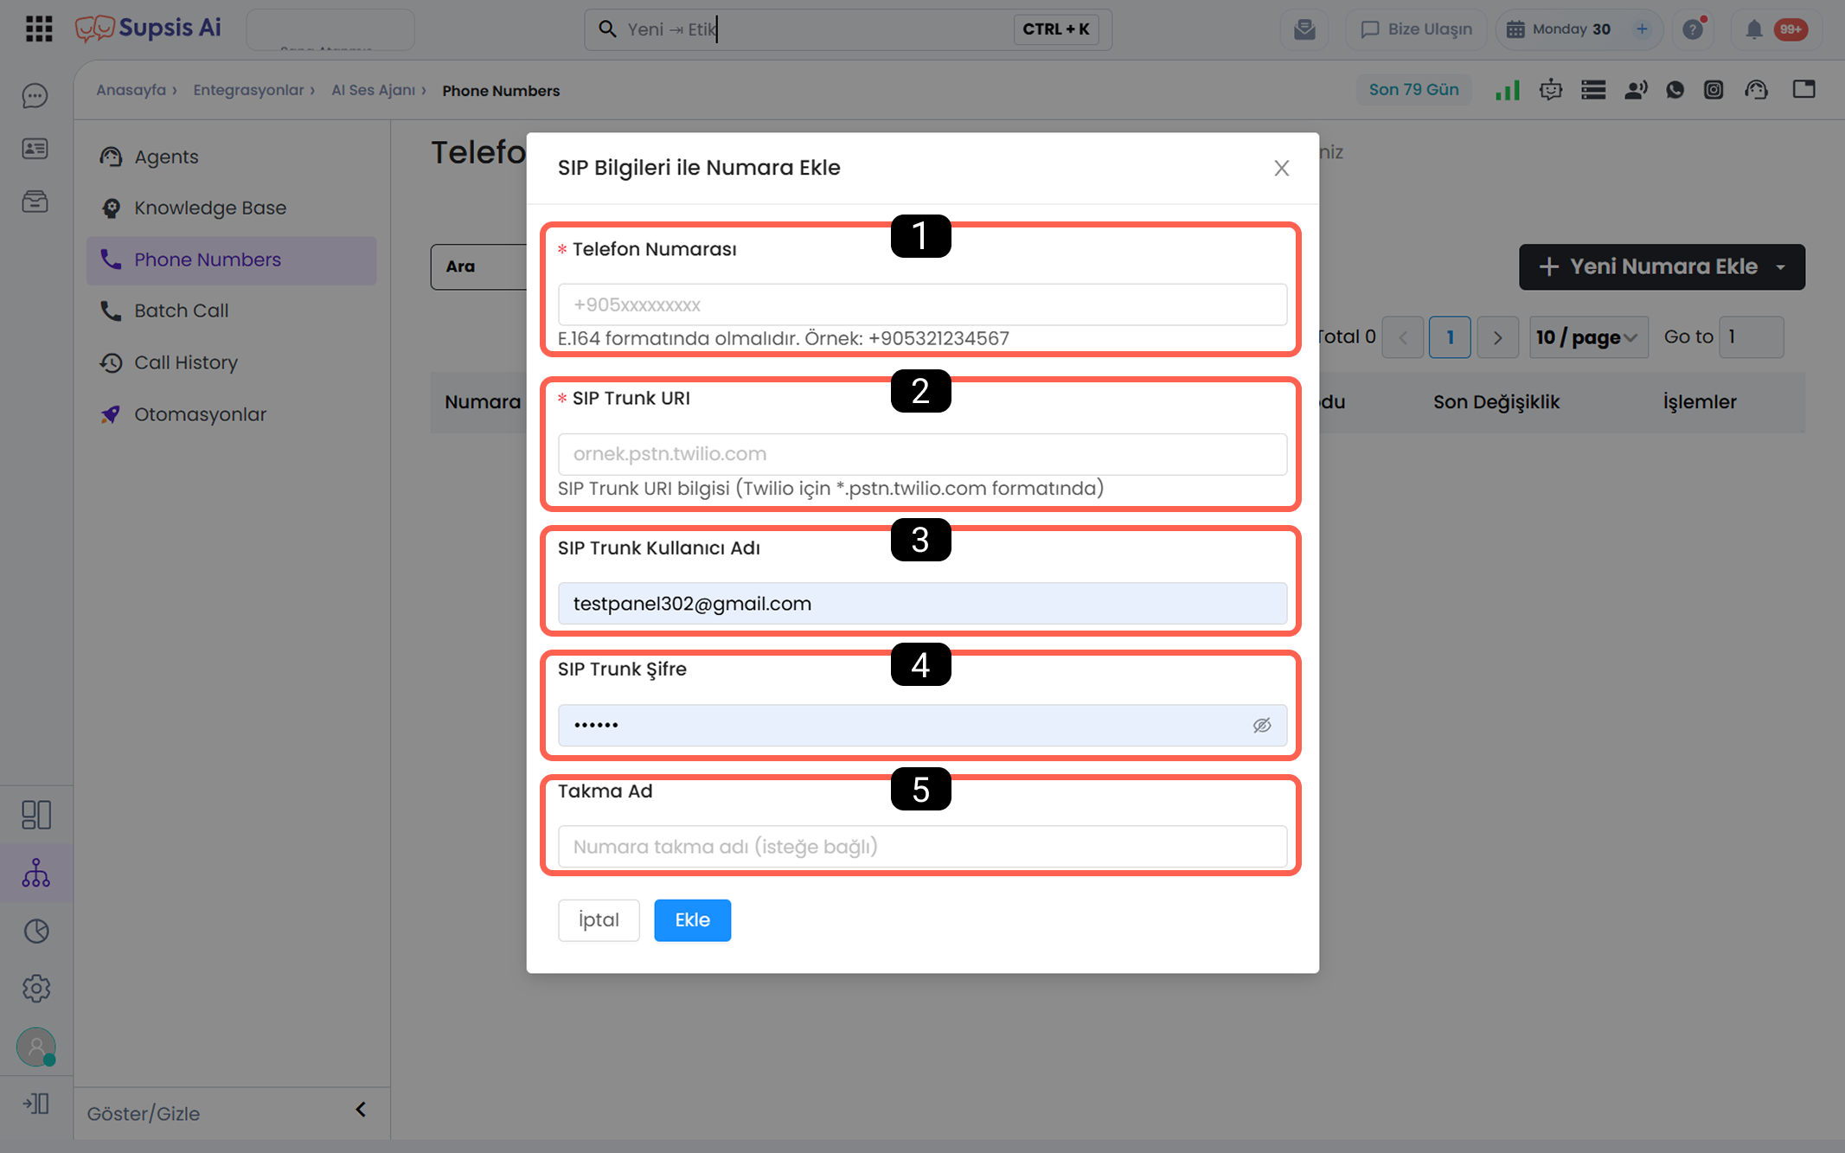This screenshot has width=1845, height=1153.
Task: Open the apps grid menu icon
Action: pos(39,29)
